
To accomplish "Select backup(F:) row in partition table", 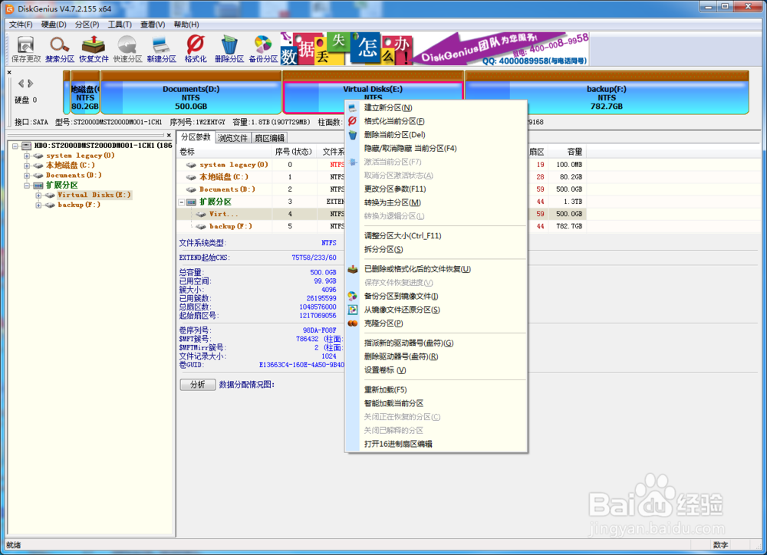I will tap(381, 226).
